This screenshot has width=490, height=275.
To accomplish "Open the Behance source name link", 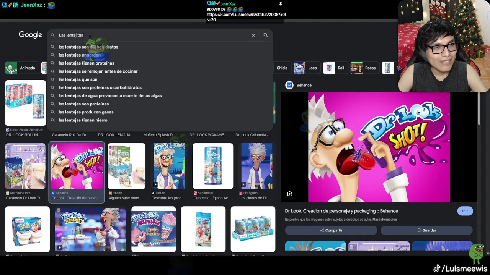I will 304,85.
